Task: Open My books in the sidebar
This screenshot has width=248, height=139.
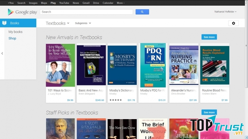Action: pos(15,32)
